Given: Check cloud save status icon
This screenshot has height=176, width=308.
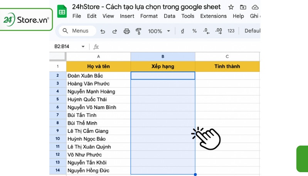Looking at the screenshot, I should (255, 7).
